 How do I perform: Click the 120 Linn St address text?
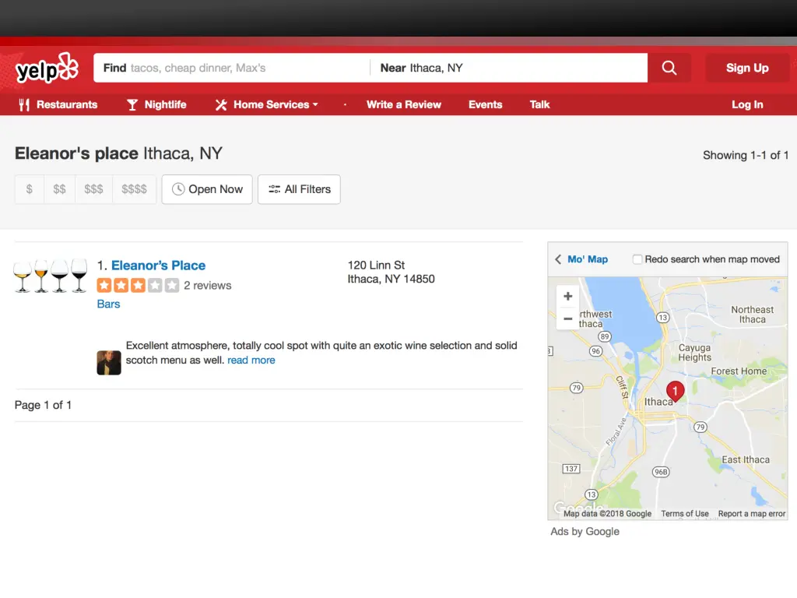(376, 266)
